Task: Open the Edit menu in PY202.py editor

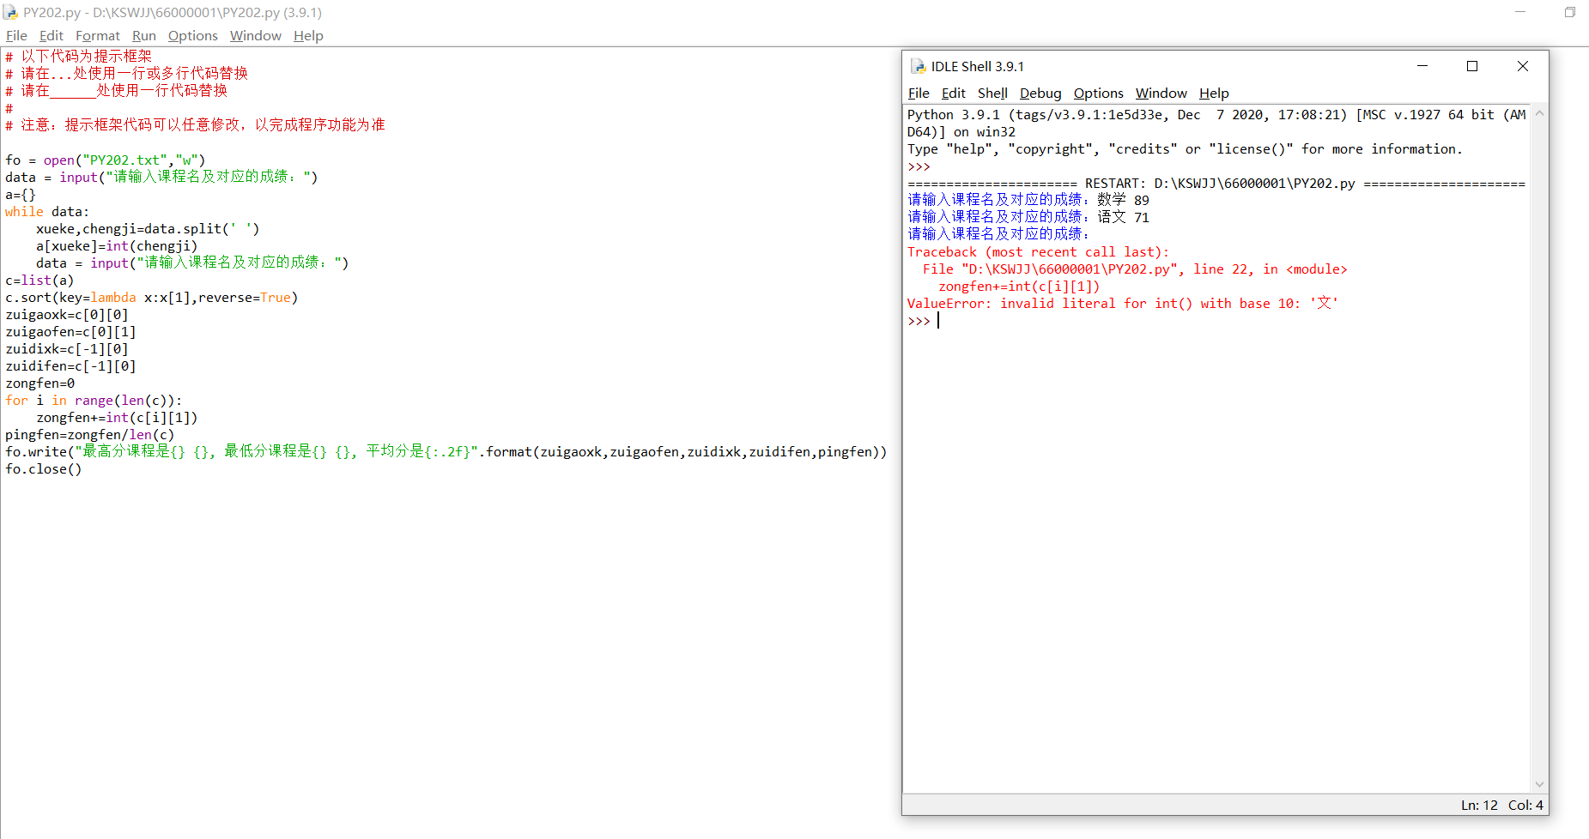Action: point(52,35)
